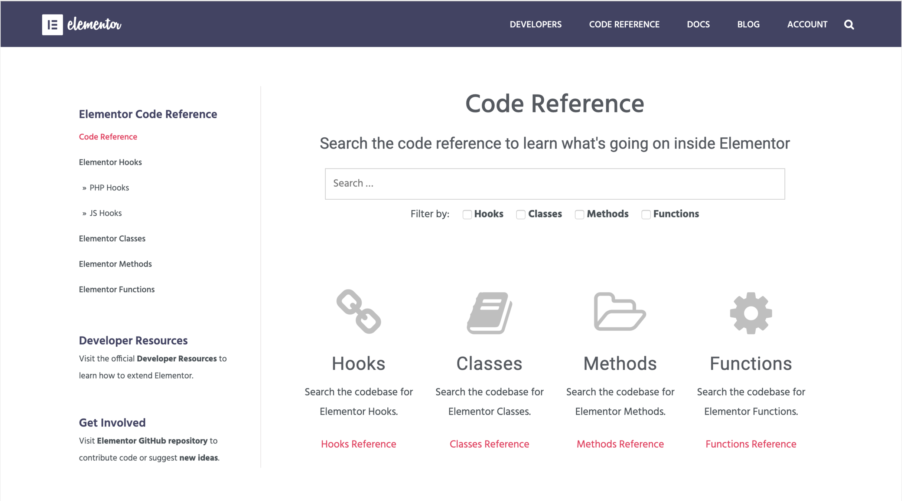The height and width of the screenshot is (501, 902).
Task: Click the Methods open-folder icon
Action: 619,312
